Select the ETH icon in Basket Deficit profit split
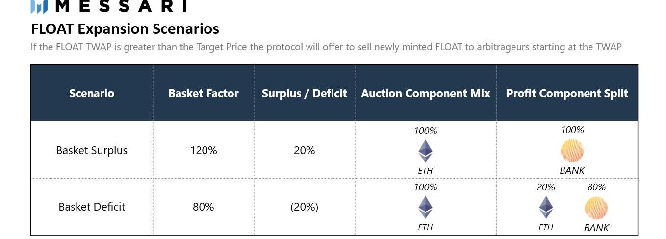Screen dimensions: 666x239 point(546,207)
